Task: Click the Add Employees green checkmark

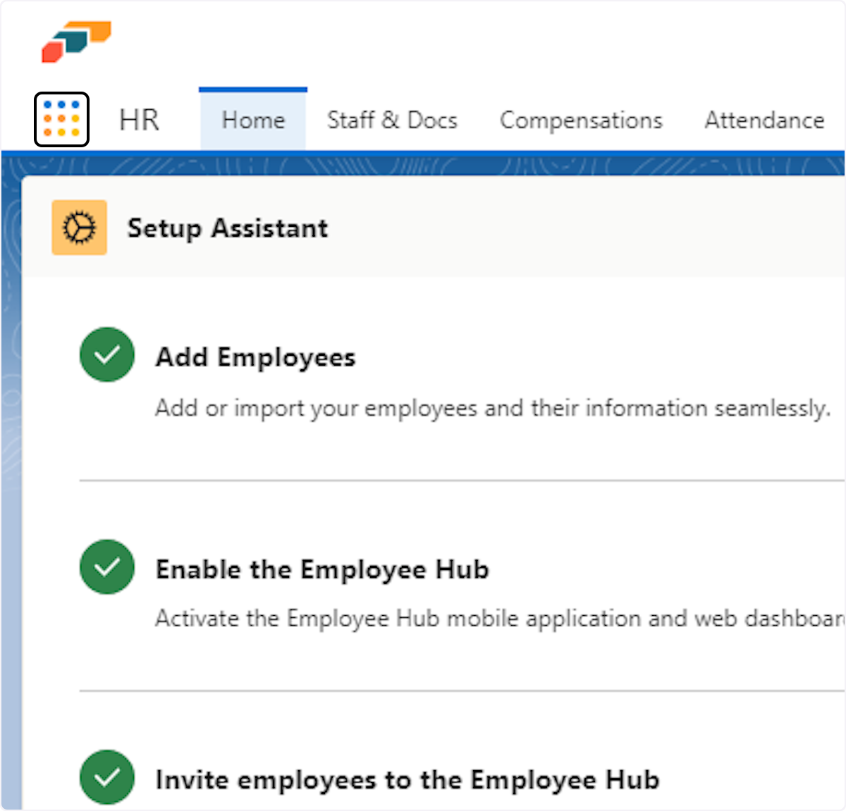Action: click(x=107, y=354)
